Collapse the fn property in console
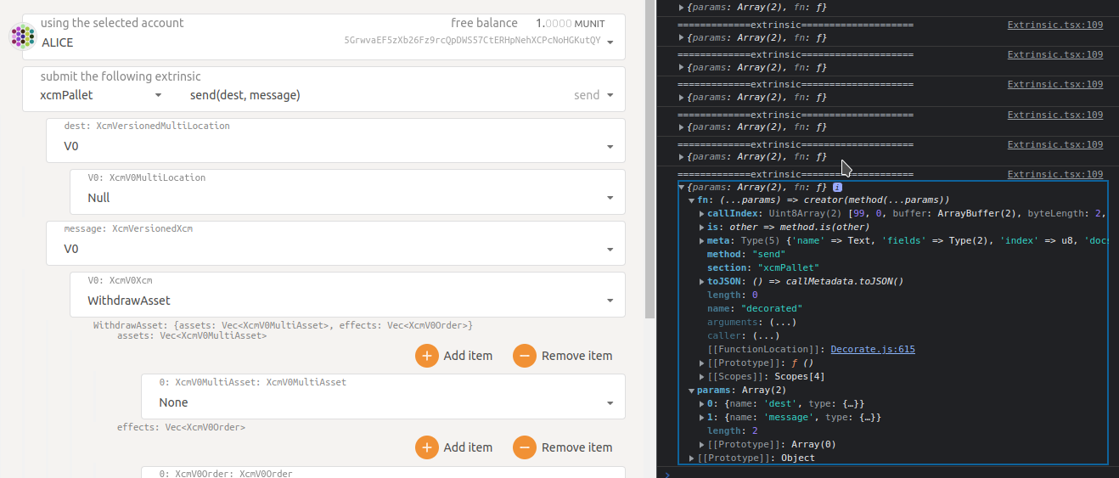This screenshot has height=478, width=1119. tap(692, 200)
